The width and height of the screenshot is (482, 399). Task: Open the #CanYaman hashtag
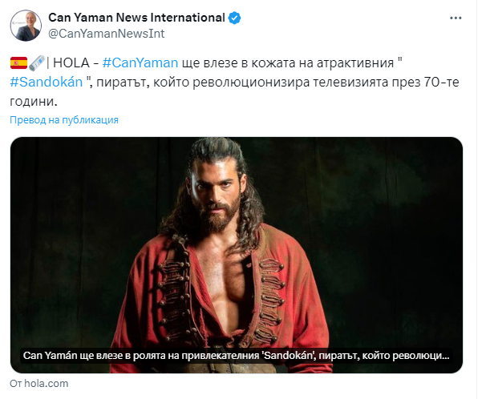[140, 63]
